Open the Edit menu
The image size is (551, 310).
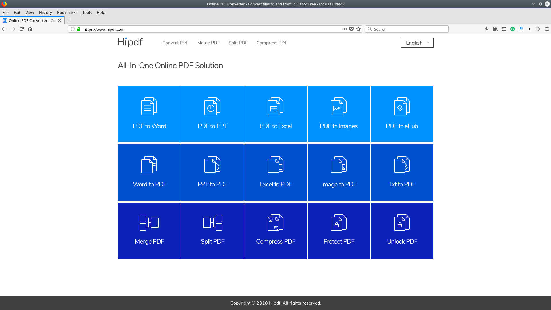tap(17, 12)
